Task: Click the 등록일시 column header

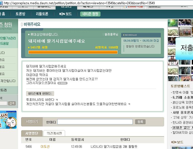Action: coord(78,140)
